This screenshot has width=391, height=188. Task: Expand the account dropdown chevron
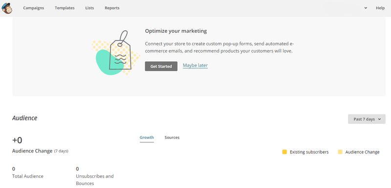point(366,8)
